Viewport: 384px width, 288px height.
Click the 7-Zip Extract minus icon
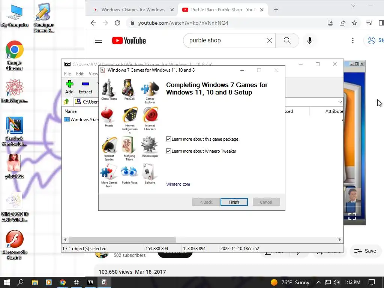[85, 84]
